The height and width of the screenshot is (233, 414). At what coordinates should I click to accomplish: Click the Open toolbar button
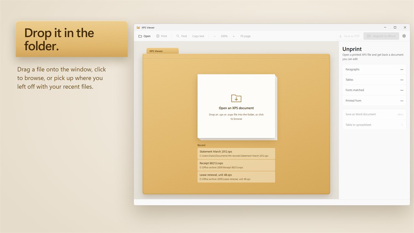pyautogui.click(x=145, y=36)
